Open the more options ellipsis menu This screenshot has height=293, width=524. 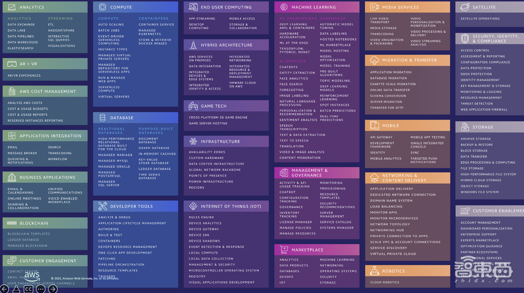(x=40, y=289)
